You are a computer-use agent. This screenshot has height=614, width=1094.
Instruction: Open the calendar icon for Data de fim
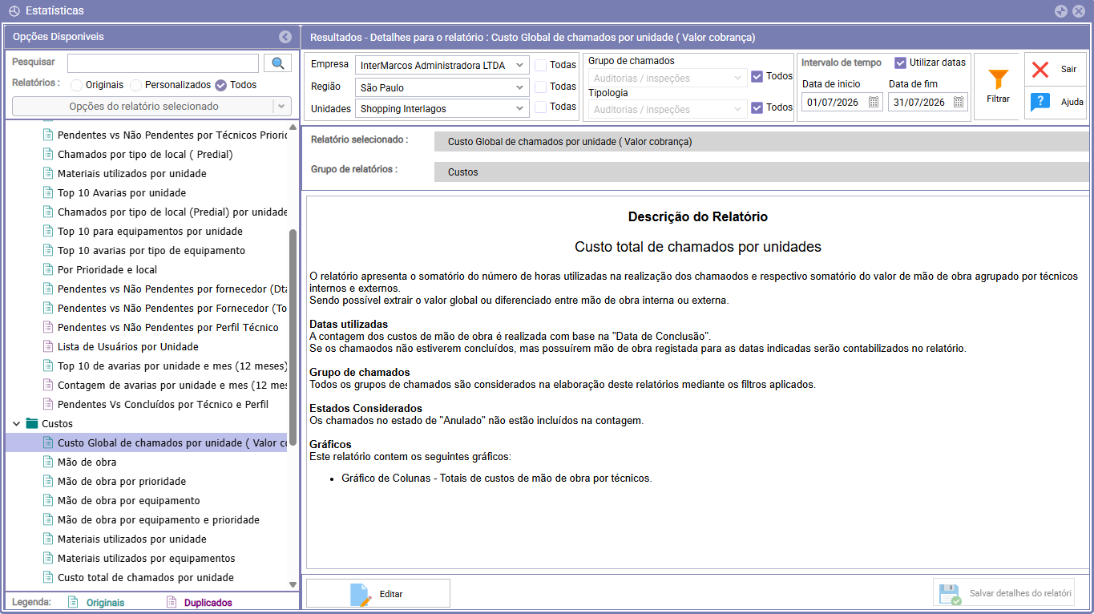click(959, 102)
